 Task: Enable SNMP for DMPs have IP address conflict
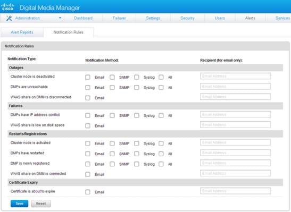click(112, 115)
